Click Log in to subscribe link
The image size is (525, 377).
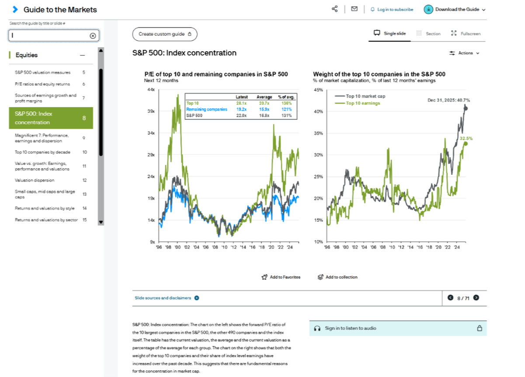(392, 10)
